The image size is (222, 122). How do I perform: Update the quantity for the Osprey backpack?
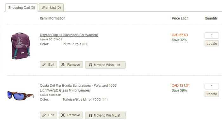(x=212, y=43)
